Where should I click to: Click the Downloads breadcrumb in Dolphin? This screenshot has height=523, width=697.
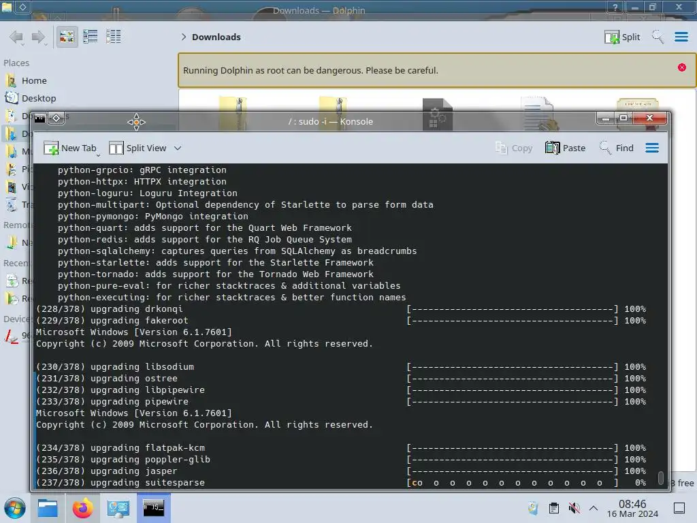[x=216, y=37]
